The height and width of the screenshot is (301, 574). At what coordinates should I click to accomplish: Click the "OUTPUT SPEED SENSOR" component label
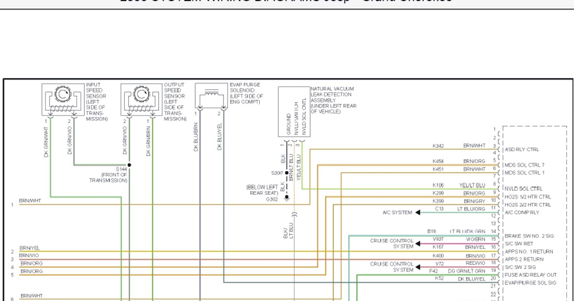pos(175,102)
